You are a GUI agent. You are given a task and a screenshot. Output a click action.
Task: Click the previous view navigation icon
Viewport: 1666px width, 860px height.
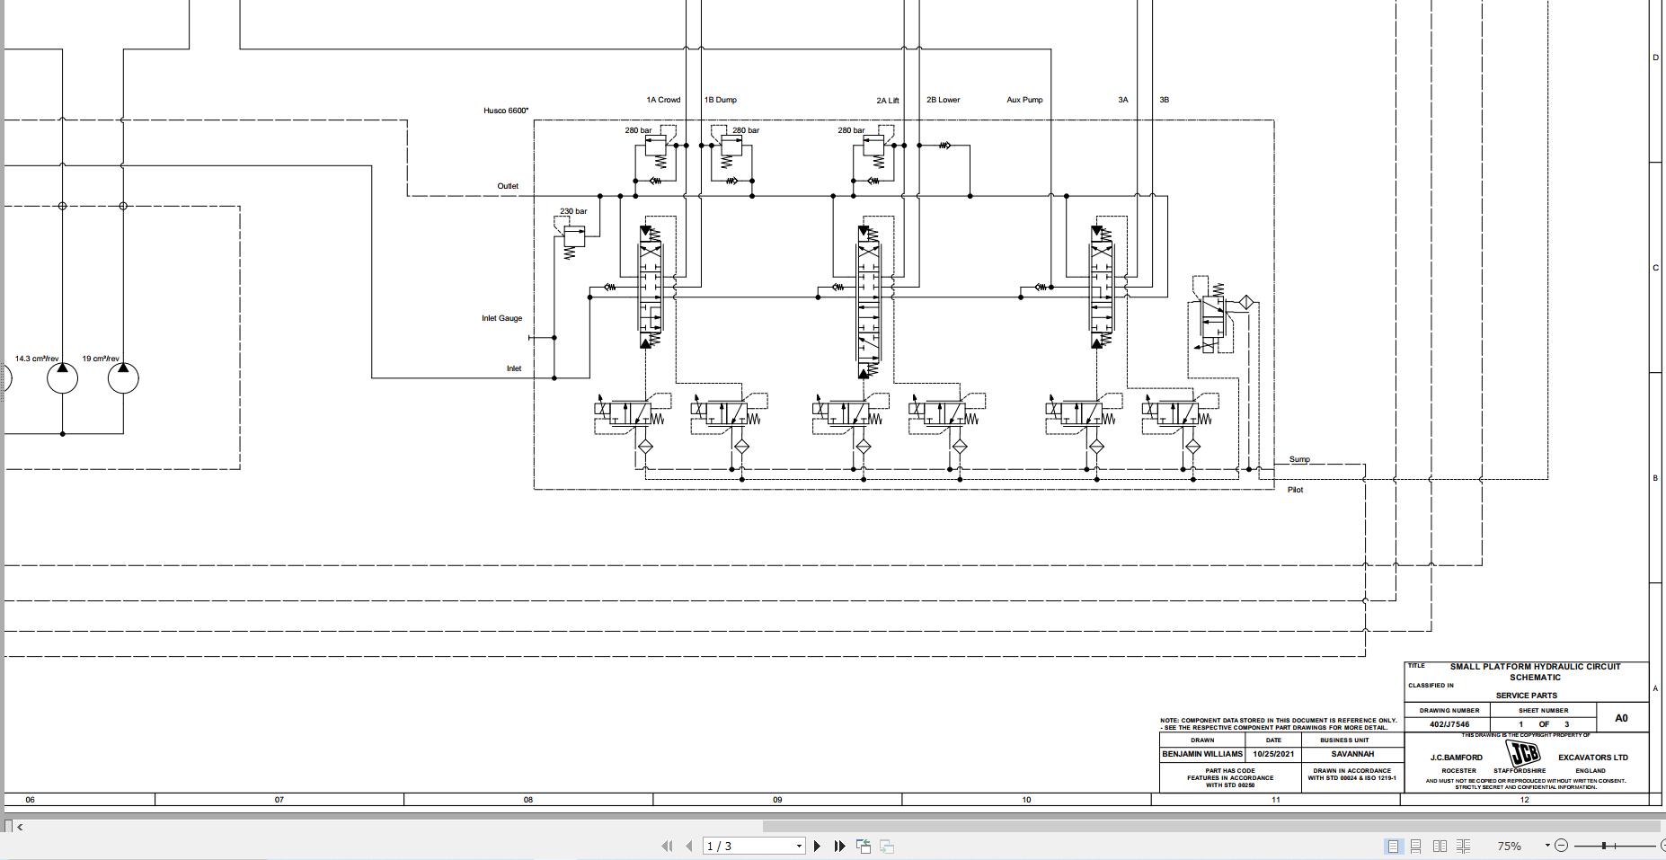coord(864,846)
